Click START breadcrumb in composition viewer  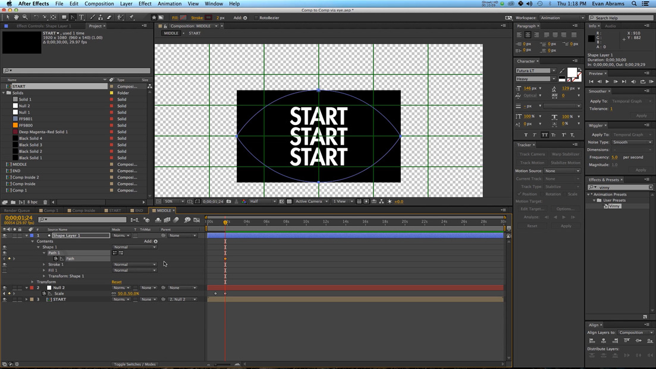(x=194, y=33)
